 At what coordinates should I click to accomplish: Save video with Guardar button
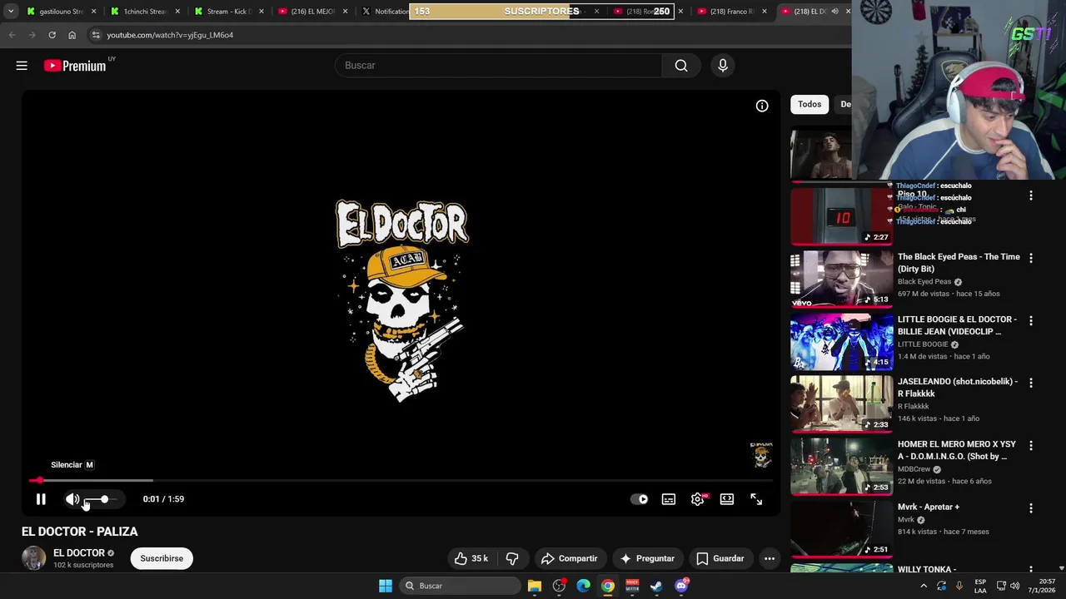point(720,558)
